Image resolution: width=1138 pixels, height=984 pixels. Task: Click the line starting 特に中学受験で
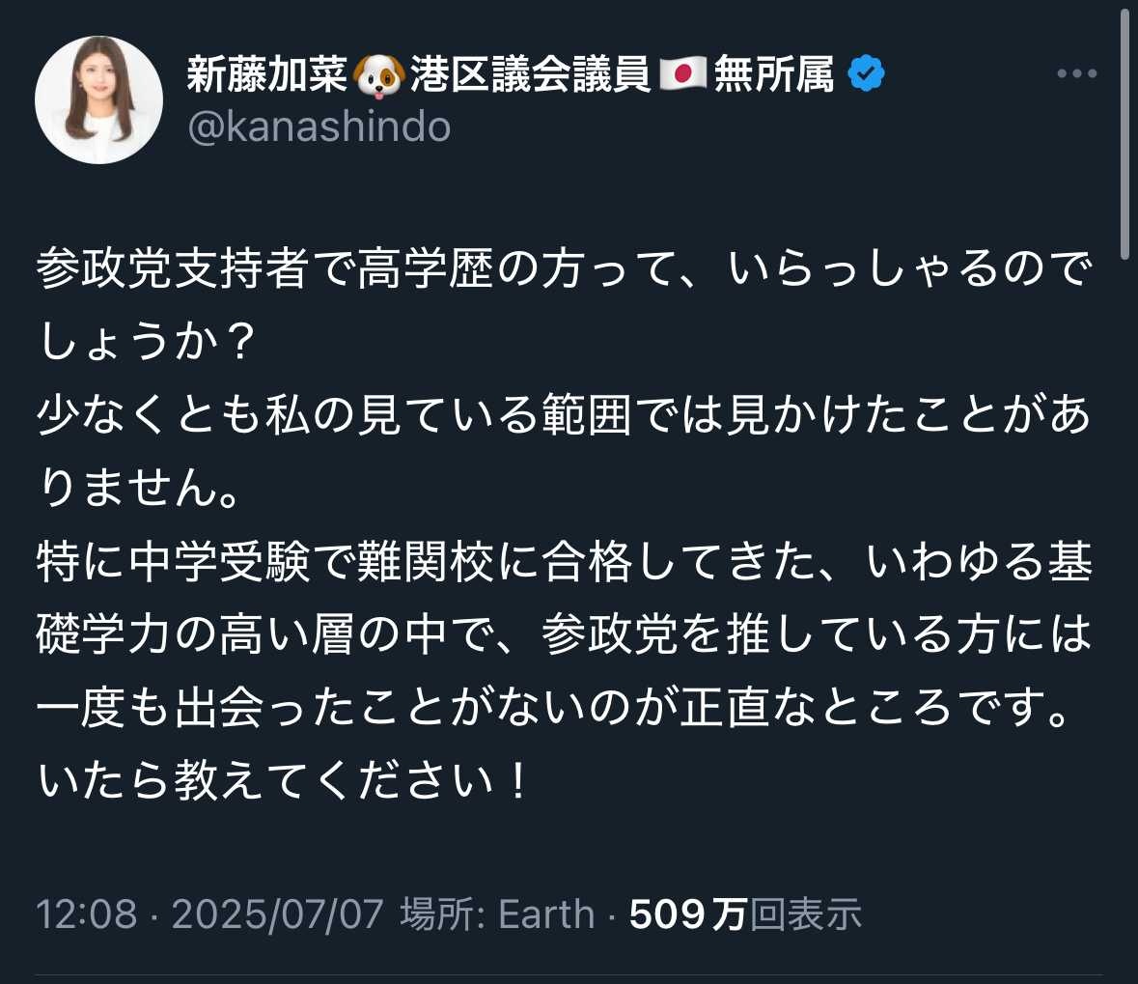point(564,563)
